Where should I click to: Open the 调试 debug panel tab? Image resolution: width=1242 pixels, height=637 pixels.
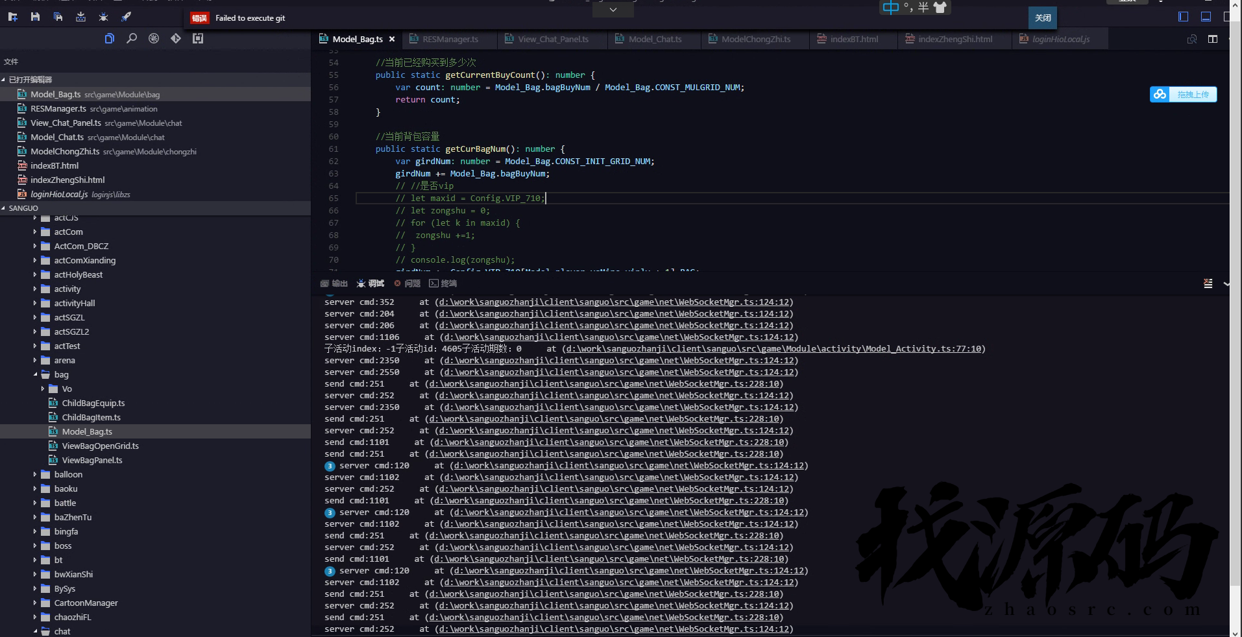(x=371, y=283)
